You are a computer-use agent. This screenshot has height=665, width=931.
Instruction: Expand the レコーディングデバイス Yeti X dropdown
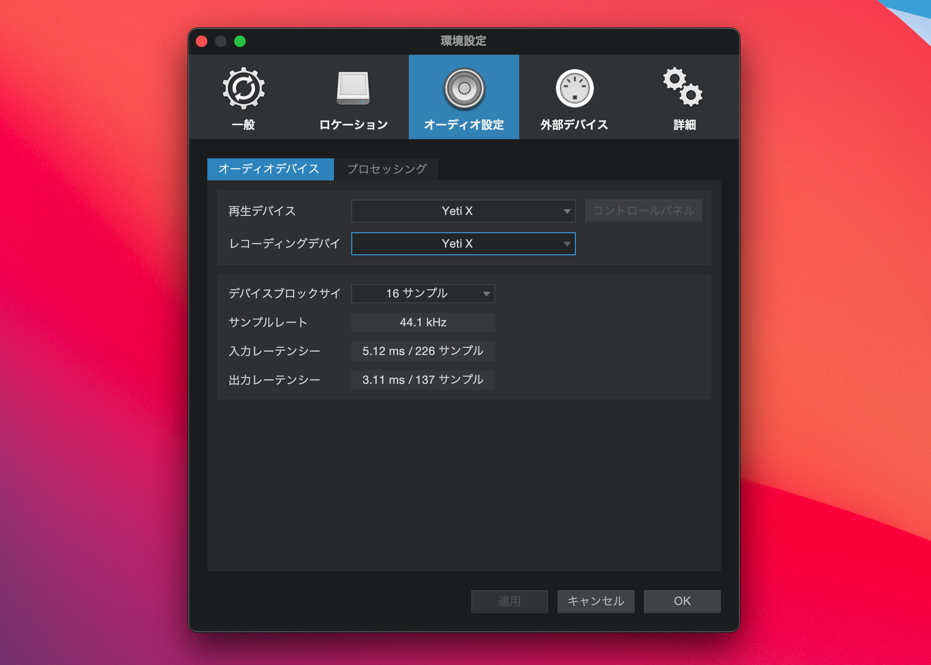464,244
